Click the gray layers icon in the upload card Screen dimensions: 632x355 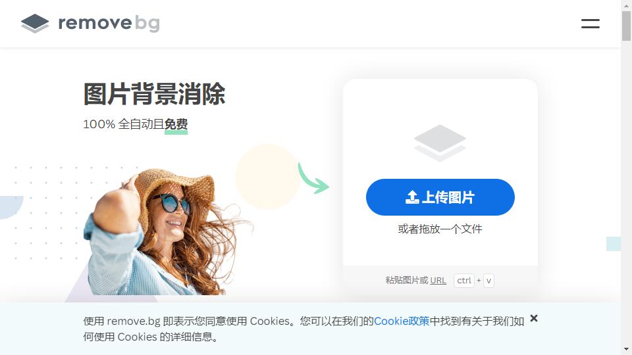[x=440, y=143]
